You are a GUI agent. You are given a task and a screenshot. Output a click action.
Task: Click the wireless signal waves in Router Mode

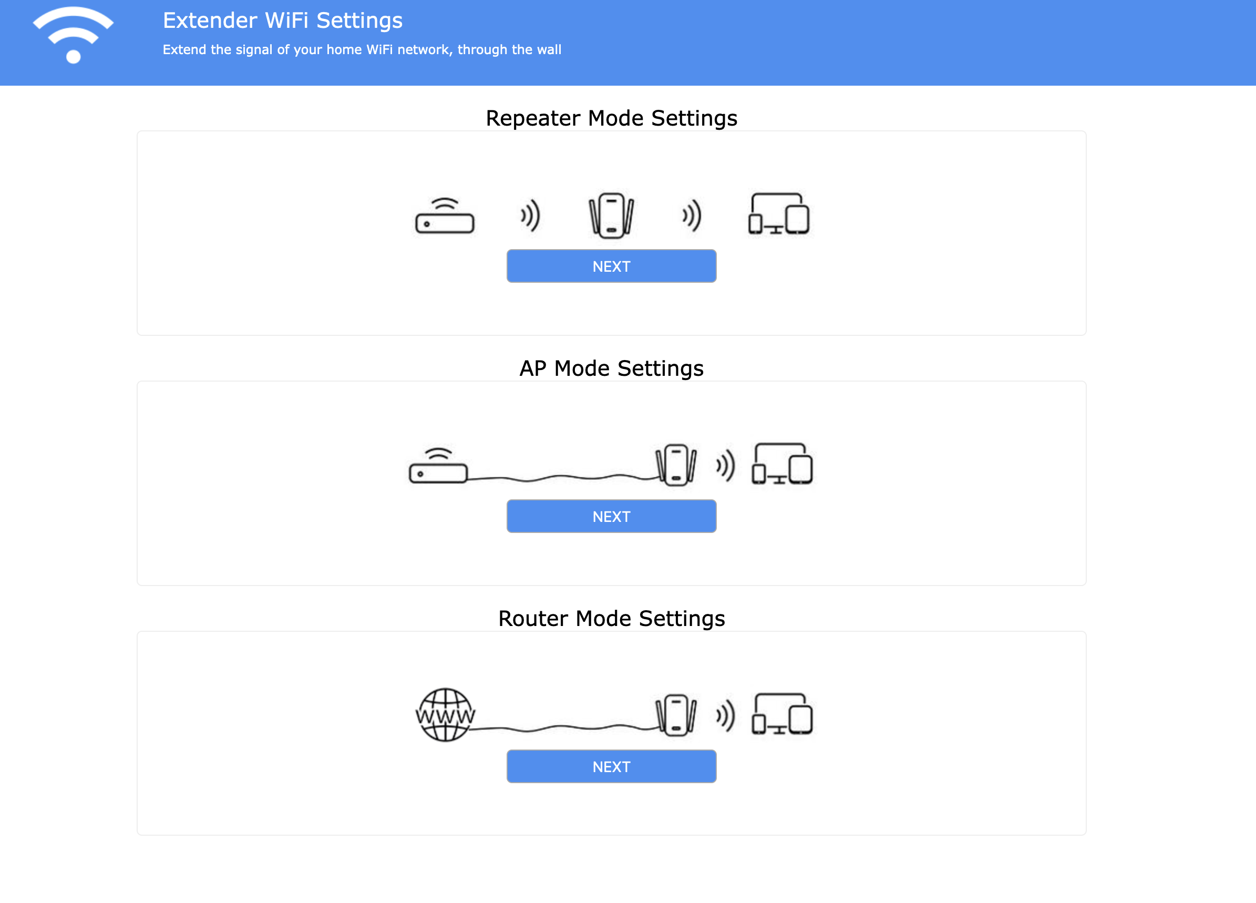pyautogui.click(x=725, y=716)
